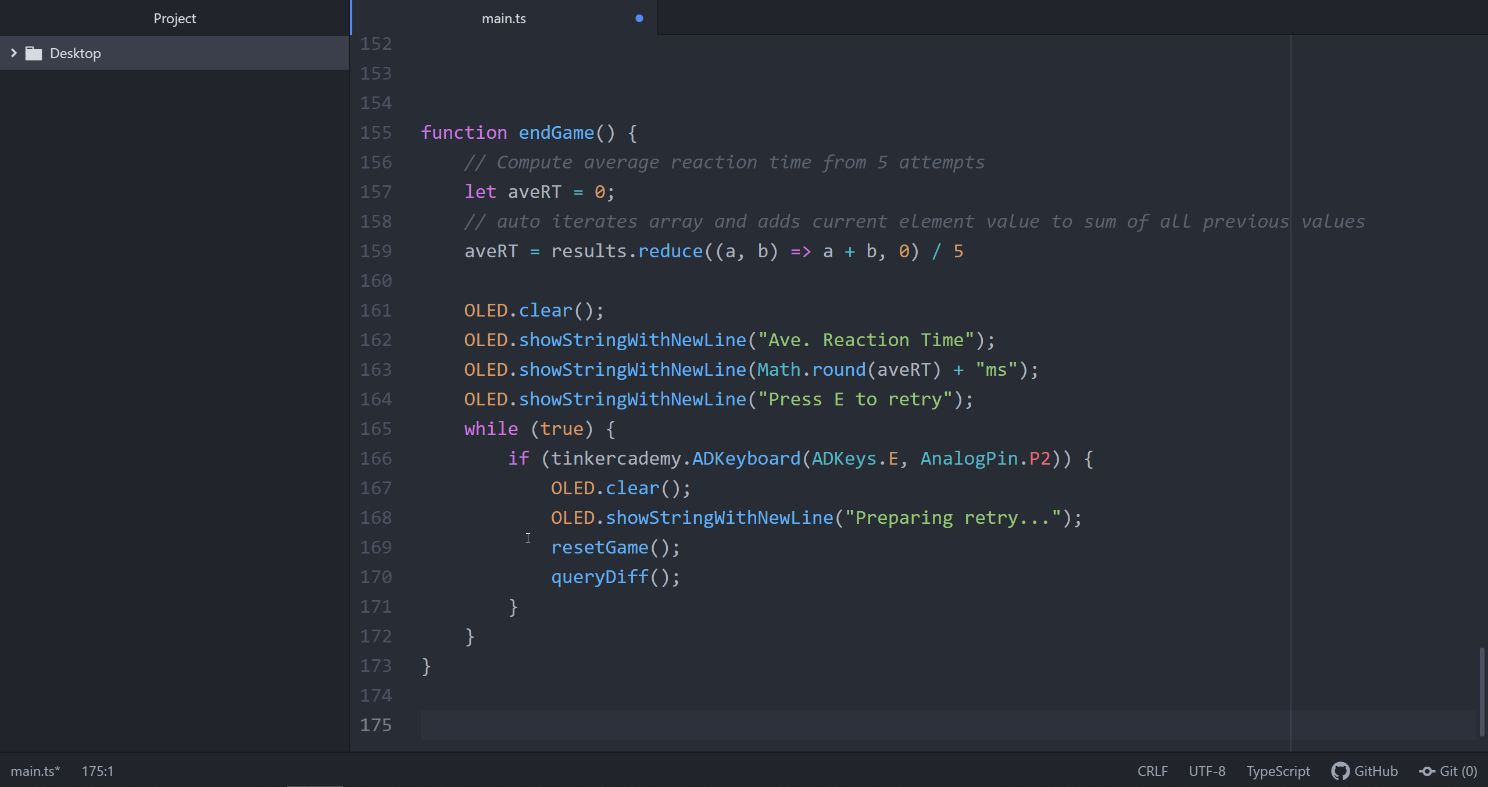Click the GitHub label in status bar

pos(1376,771)
